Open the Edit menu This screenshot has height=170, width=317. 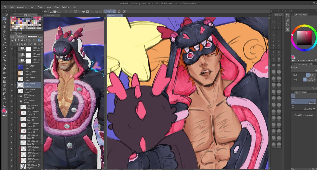tap(12, 7)
